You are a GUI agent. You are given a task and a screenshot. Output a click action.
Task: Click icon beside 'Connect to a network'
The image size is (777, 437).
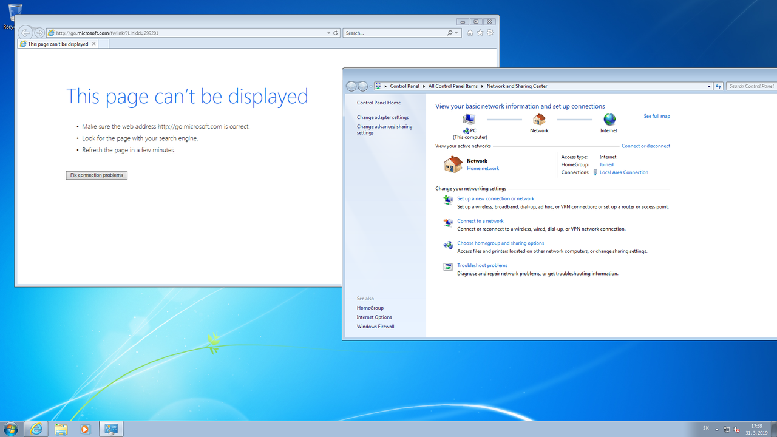[x=448, y=223]
